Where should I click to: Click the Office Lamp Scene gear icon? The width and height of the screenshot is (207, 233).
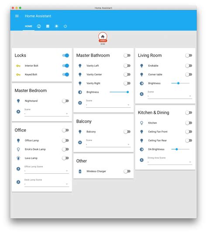[x=18, y=169]
